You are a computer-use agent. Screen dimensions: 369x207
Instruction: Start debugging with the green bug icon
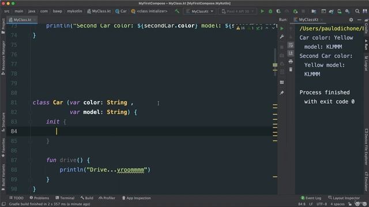270,11
